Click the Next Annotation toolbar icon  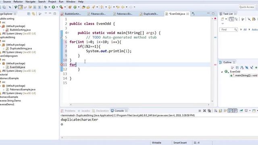pos(102,7)
